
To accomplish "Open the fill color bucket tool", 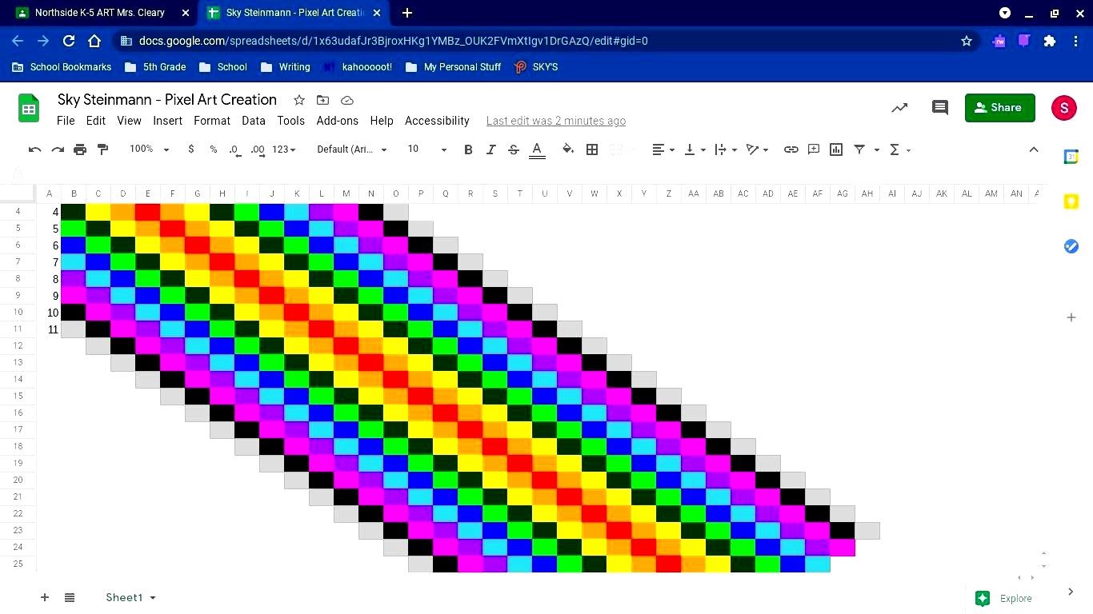I will [x=568, y=150].
